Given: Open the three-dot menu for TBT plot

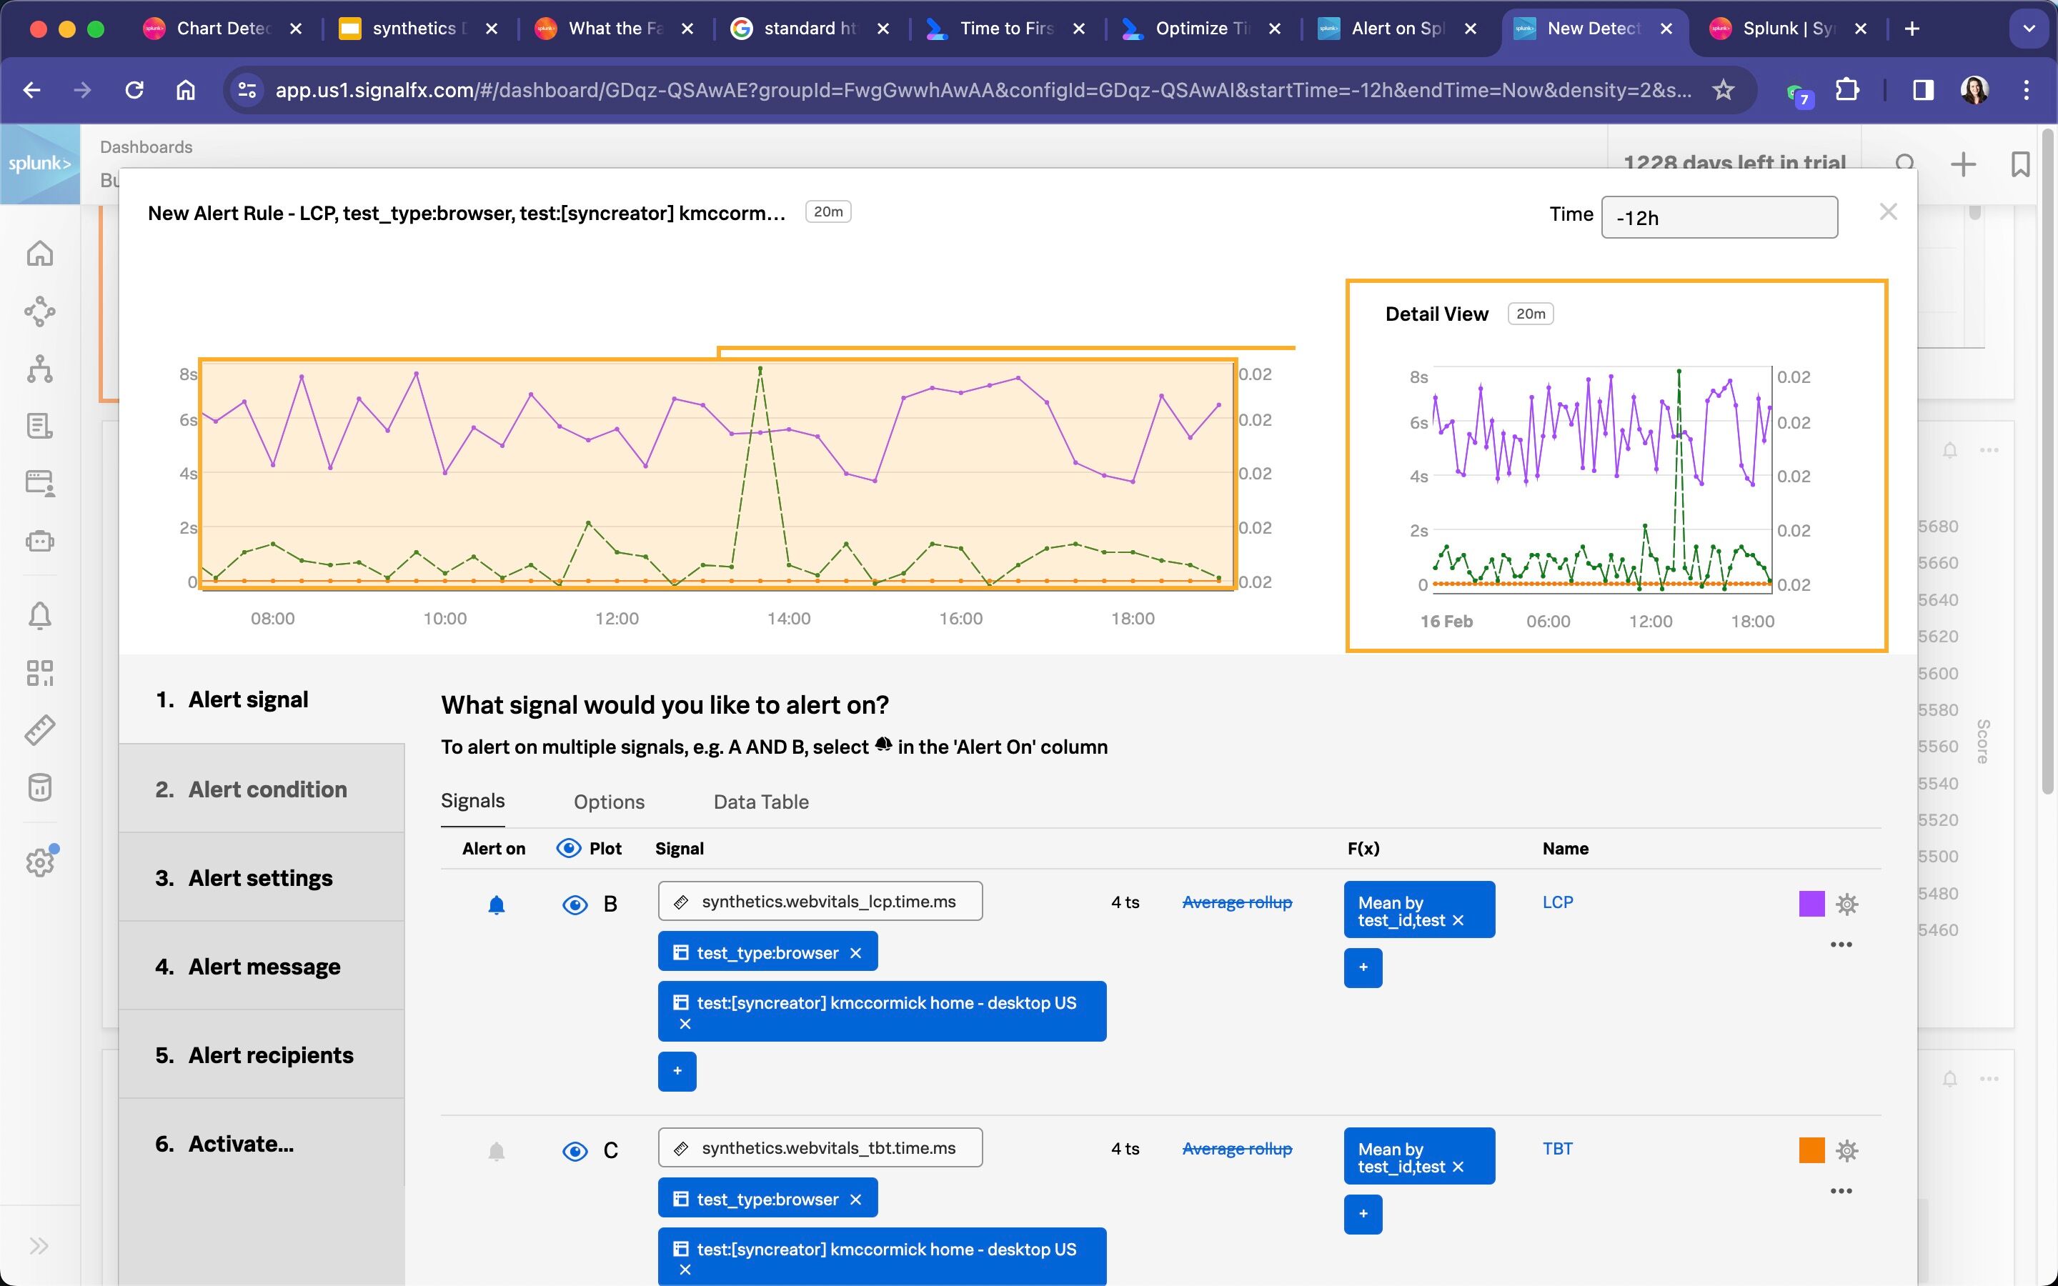Looking at the screenshot, I should point(1841,1191).
